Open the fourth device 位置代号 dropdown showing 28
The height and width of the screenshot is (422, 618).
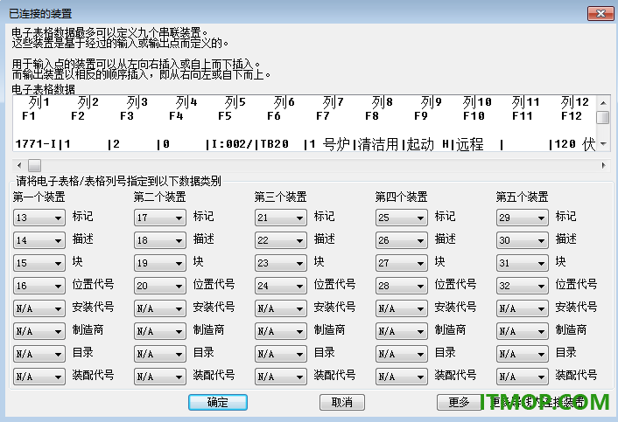[402, 286]
